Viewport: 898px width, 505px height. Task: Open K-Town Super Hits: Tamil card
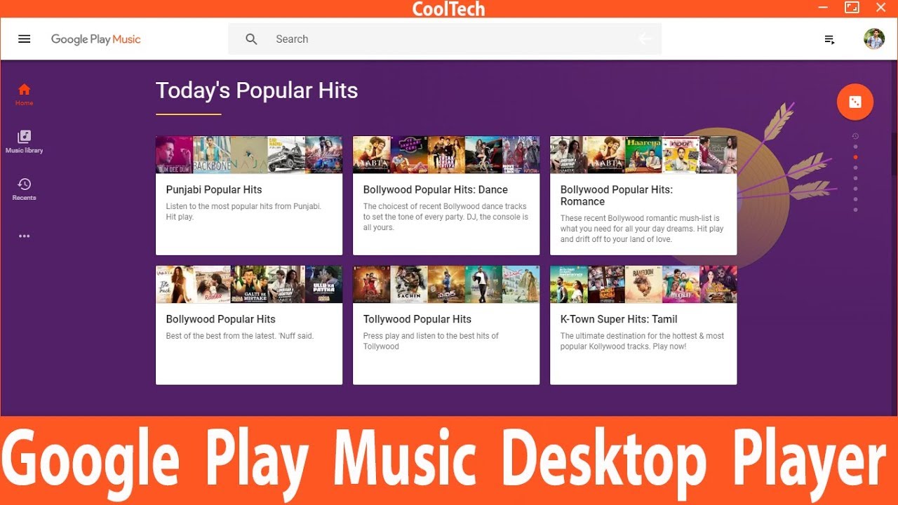pos(643,325)
